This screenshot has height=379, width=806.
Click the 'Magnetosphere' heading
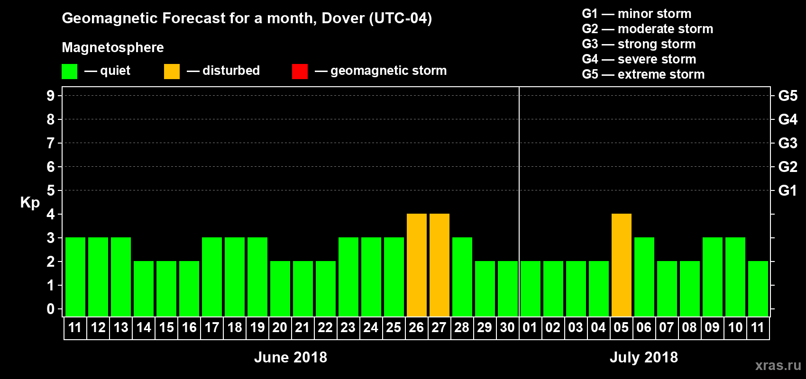coord(113,47)
